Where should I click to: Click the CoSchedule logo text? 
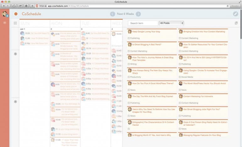pyautogui.click(x=31, y=14)
